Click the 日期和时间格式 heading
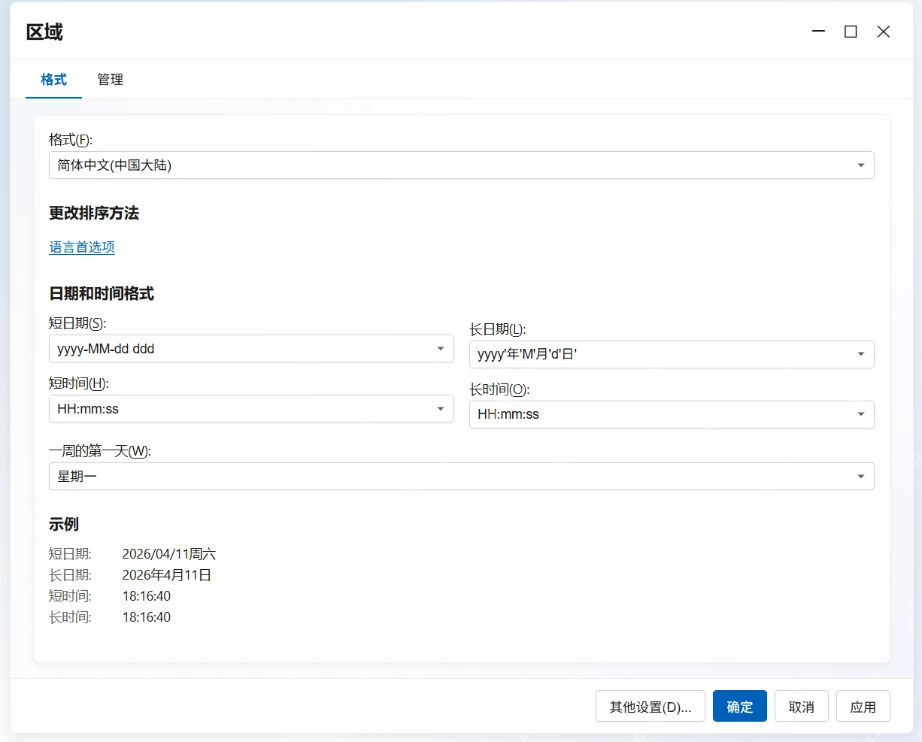 tap(102, 294)
